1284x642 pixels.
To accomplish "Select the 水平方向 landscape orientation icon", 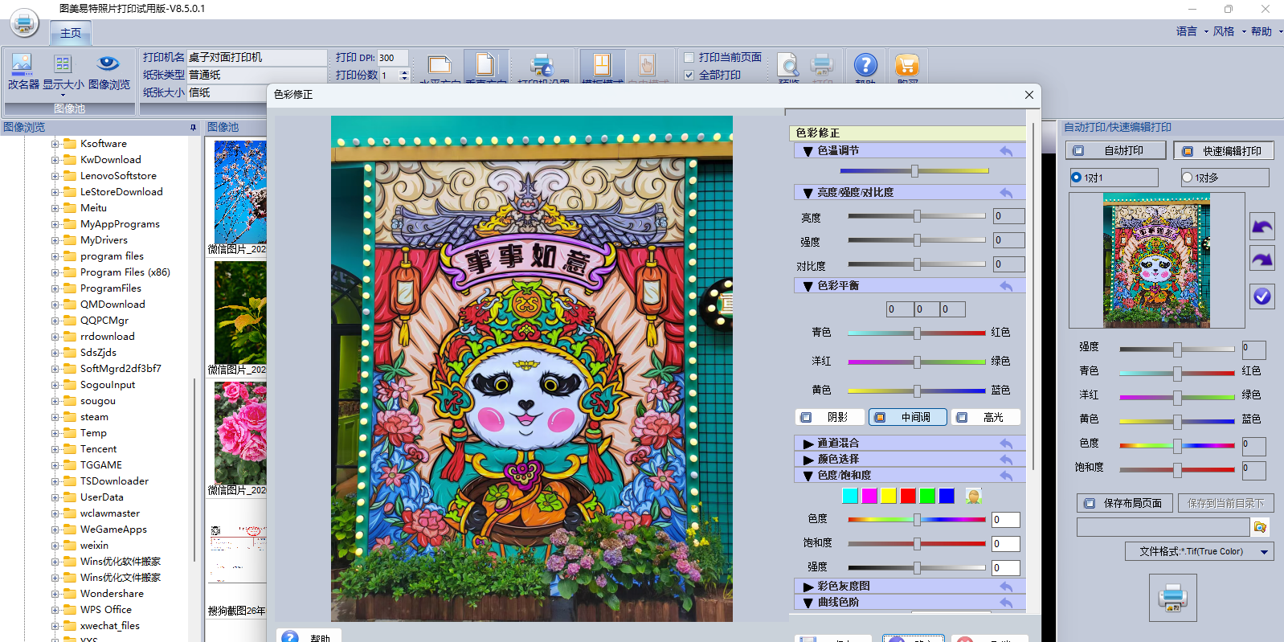I will coord(440,66).
